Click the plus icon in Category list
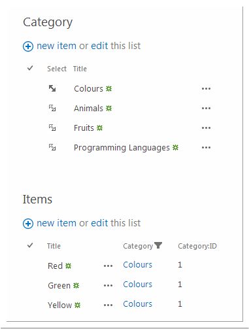The width and height of the screenshot is (249, 329). click(x=28, y=46)
